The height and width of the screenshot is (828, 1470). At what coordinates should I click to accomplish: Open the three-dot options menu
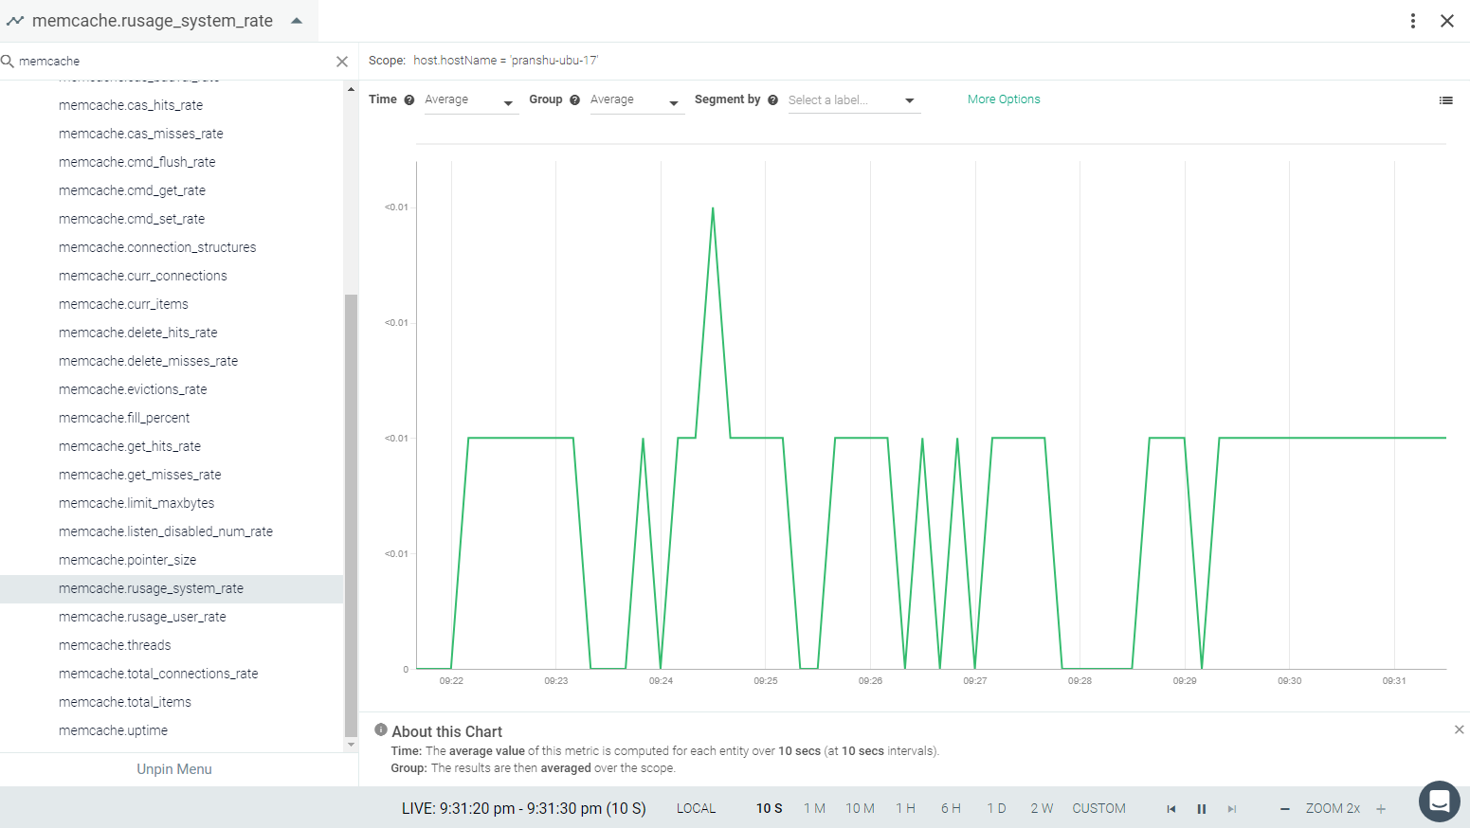click(1412, 21)
